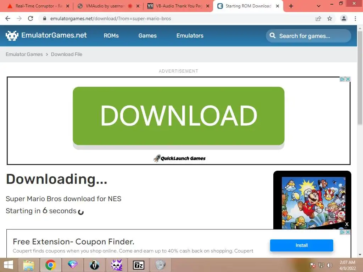
Task: Open AdChoices info on the top ad
Action: [342, 79]
